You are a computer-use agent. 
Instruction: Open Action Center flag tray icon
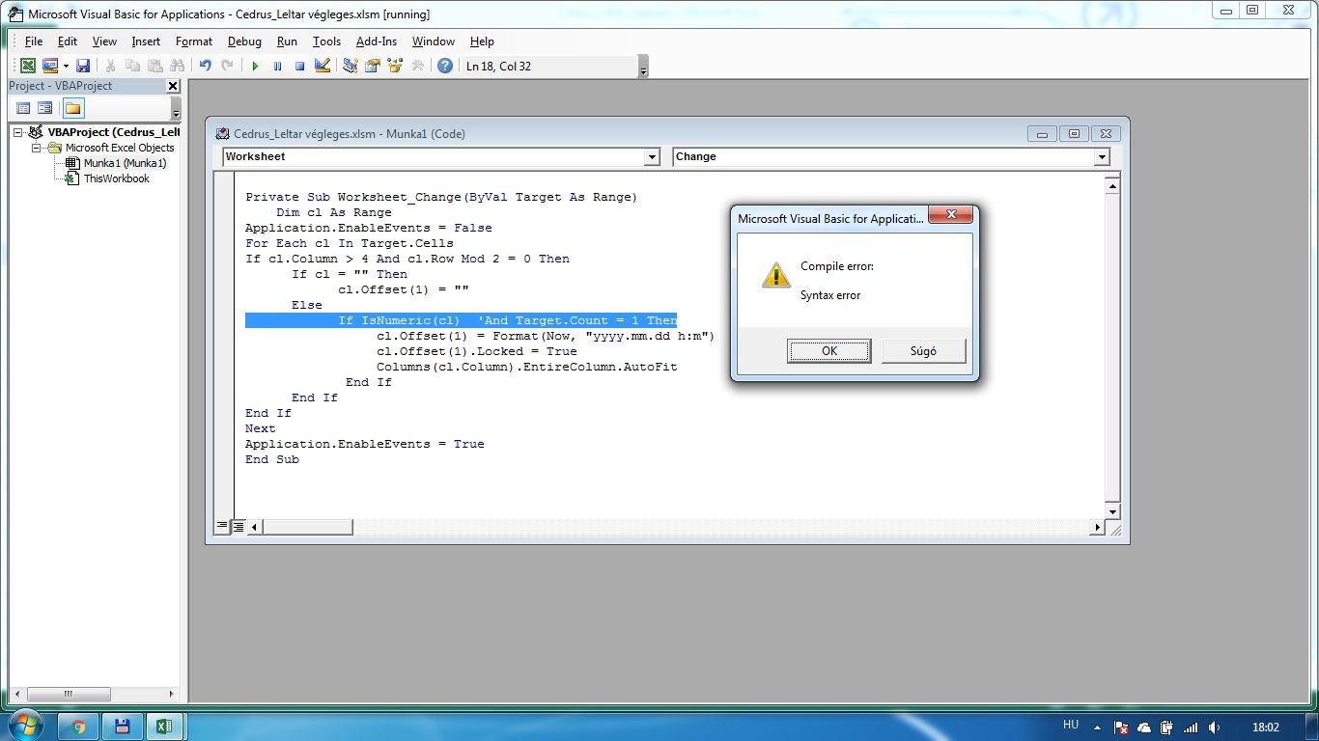pyautogui.click(x=1121, y=727)
